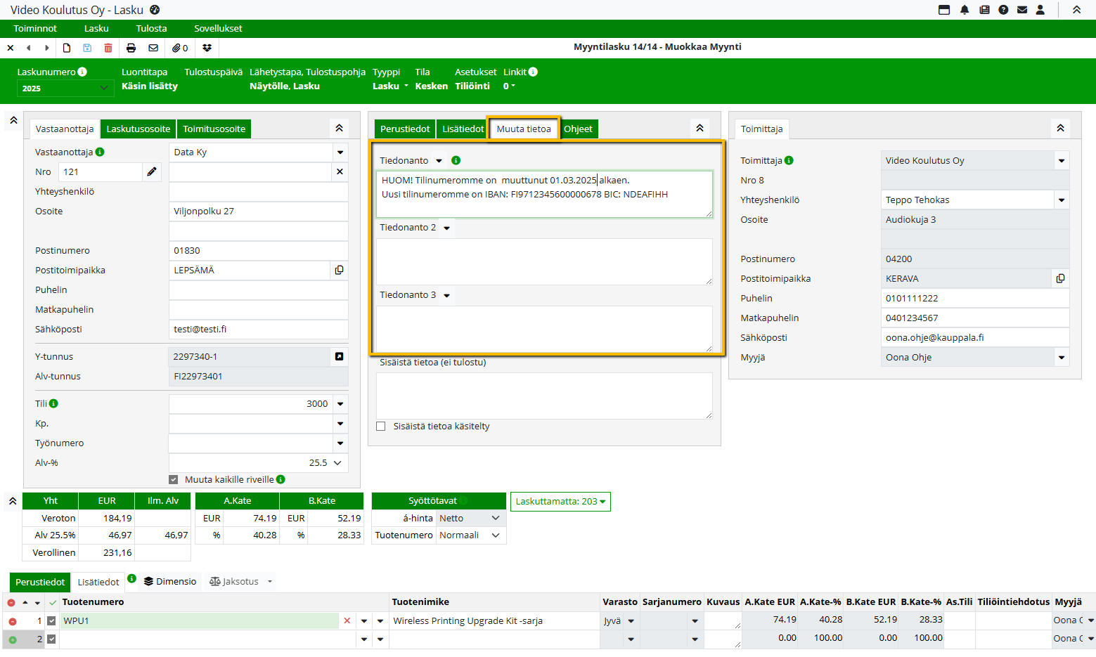Expand the Vastaanottaja dropdown with Data Ky
Viewport: 1096px width, 657px height.
pyautogui.click(x=340, y=152)
